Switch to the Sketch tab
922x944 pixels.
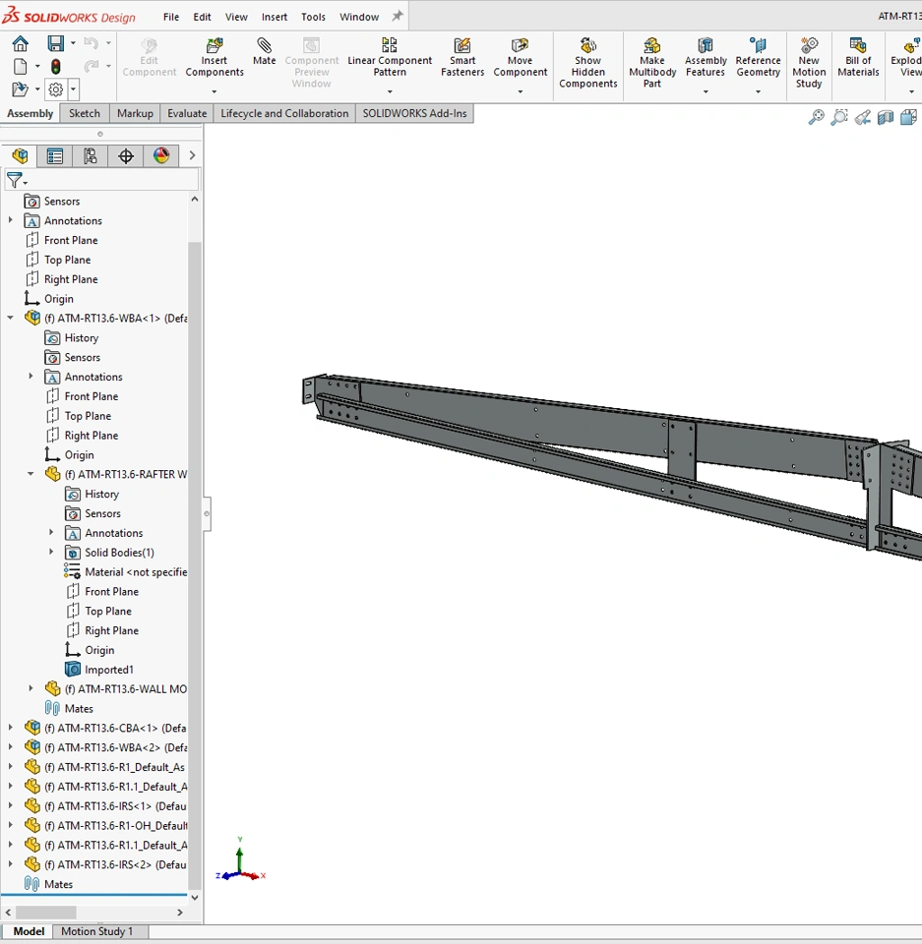[85, 113]
